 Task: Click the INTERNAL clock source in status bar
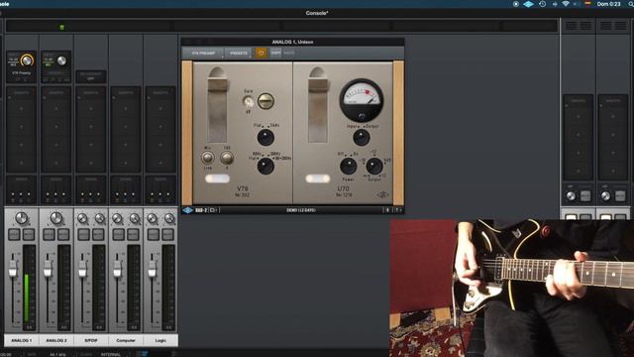pyautogui.click(x=110, y=354)
